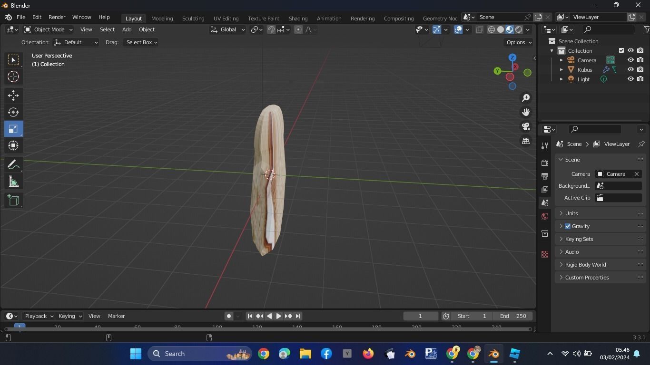Toggle show overlays button
Image resolution: width=650 pixels, height=365 pixels.
pos(458,29)
